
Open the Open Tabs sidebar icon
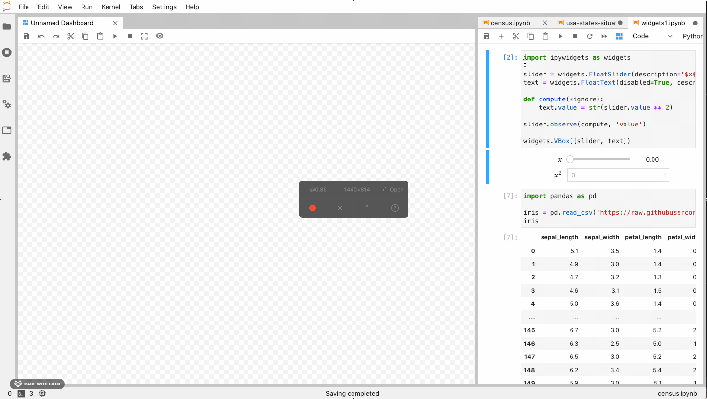[x=7, y=130]
